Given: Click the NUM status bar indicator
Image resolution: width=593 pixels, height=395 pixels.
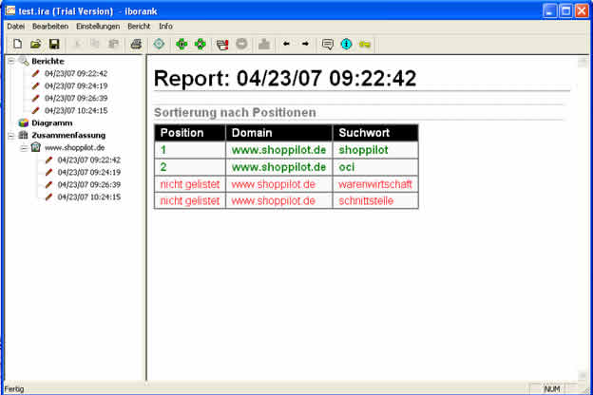Looking at the screenshot, I should coord(551,389).
